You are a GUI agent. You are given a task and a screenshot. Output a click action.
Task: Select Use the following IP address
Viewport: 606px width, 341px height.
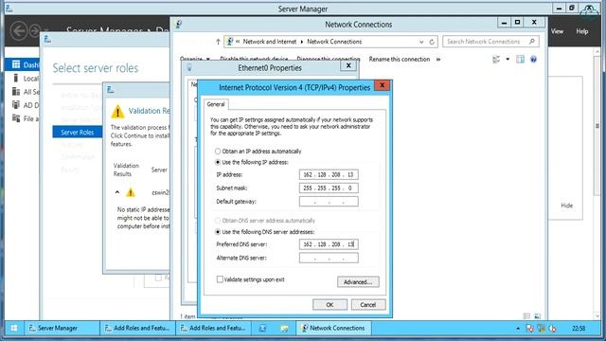pos(218,162)
